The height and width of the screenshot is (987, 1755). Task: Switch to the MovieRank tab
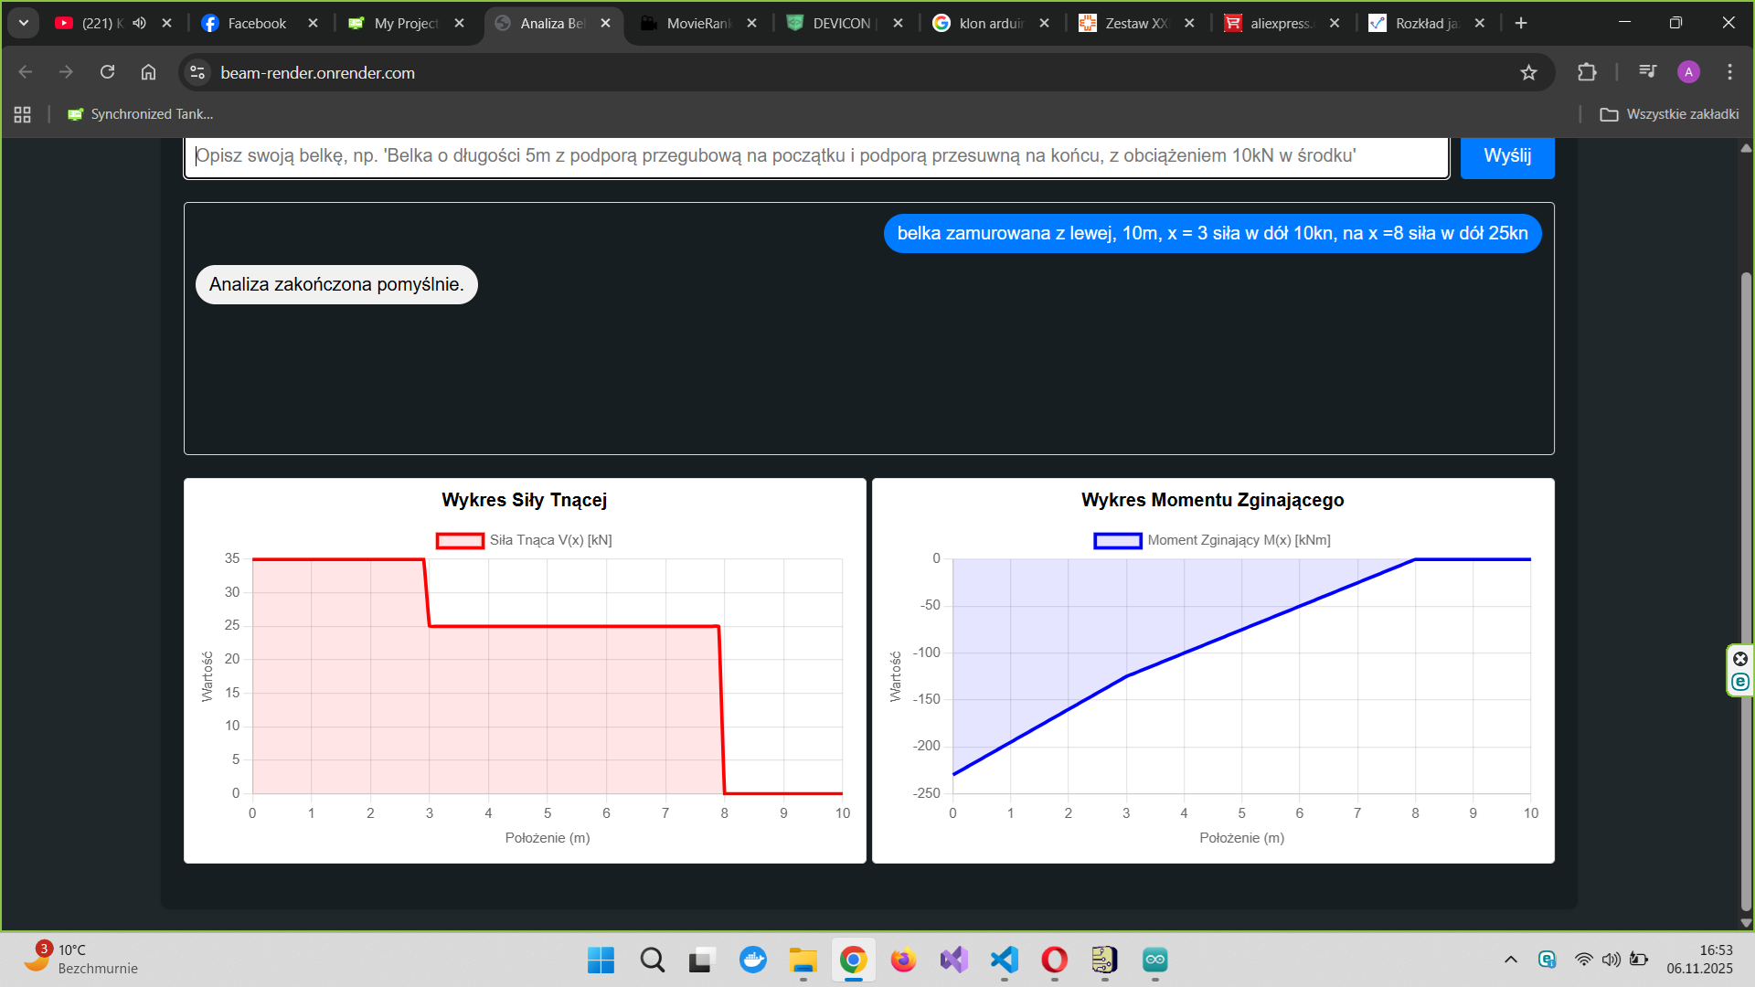(x=697, y=23)
